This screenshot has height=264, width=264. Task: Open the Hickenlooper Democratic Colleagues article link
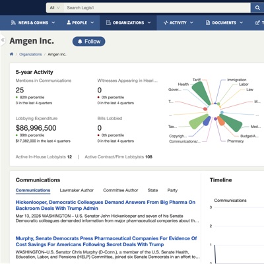(x=106, y=205)
